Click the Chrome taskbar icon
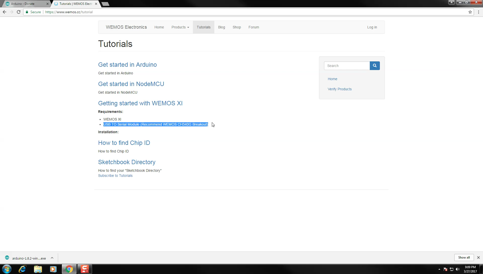 pos(69,269)
